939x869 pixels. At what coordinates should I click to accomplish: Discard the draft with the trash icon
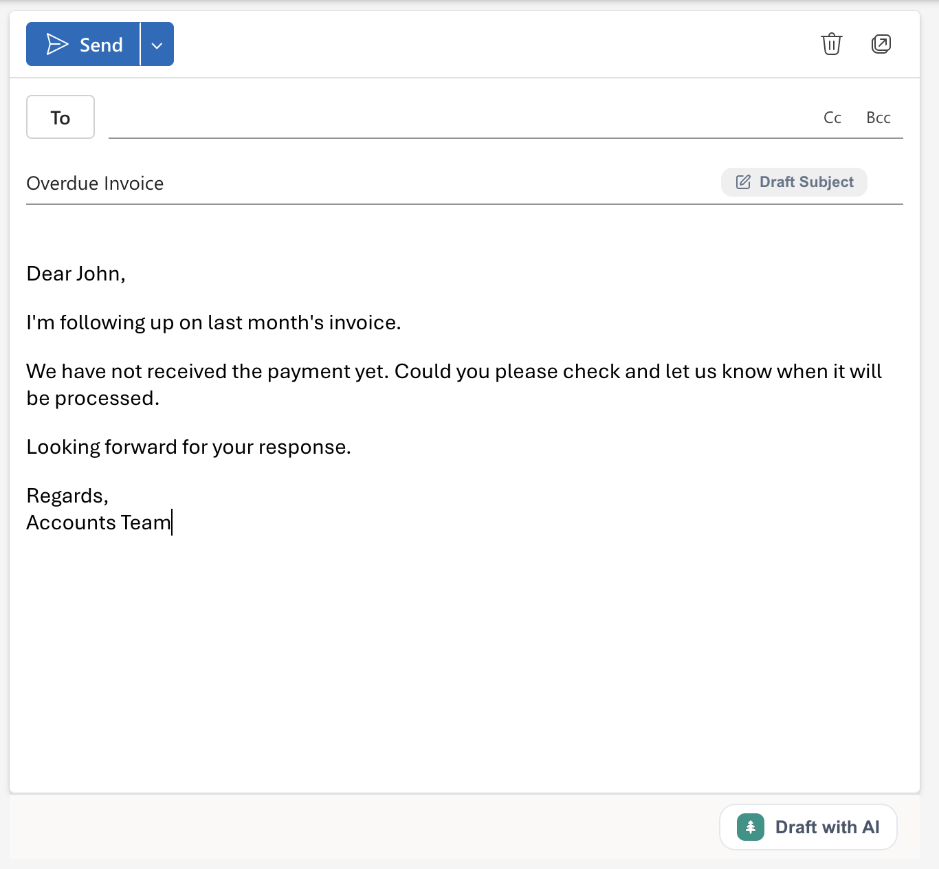click(x=832, y=44)
